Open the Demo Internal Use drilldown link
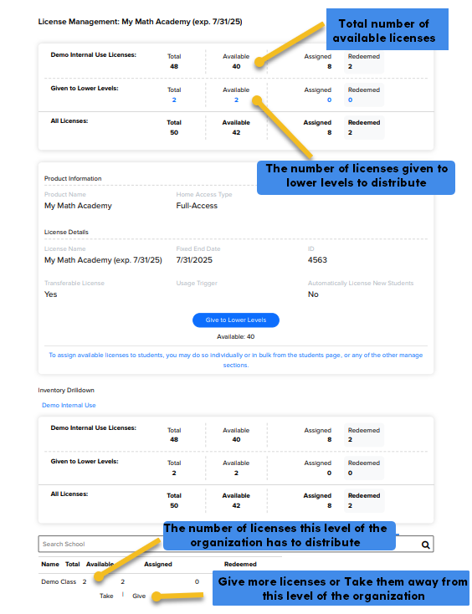The height and width of the screenshot is (614, 472). point(69,405)
